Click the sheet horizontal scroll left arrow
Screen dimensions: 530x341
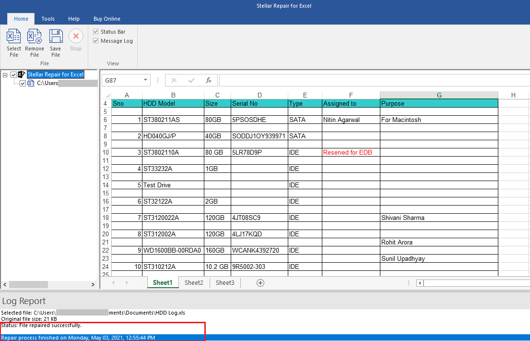pos(420,283)
